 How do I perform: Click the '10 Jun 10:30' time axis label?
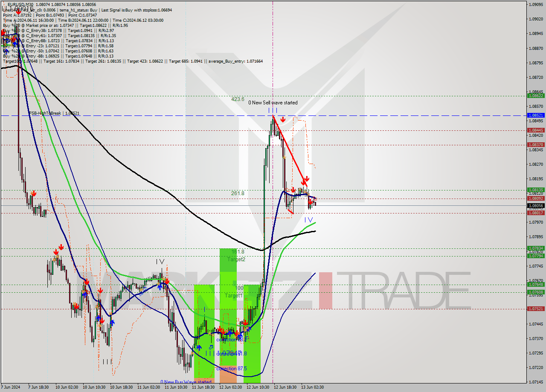(94, 387)
